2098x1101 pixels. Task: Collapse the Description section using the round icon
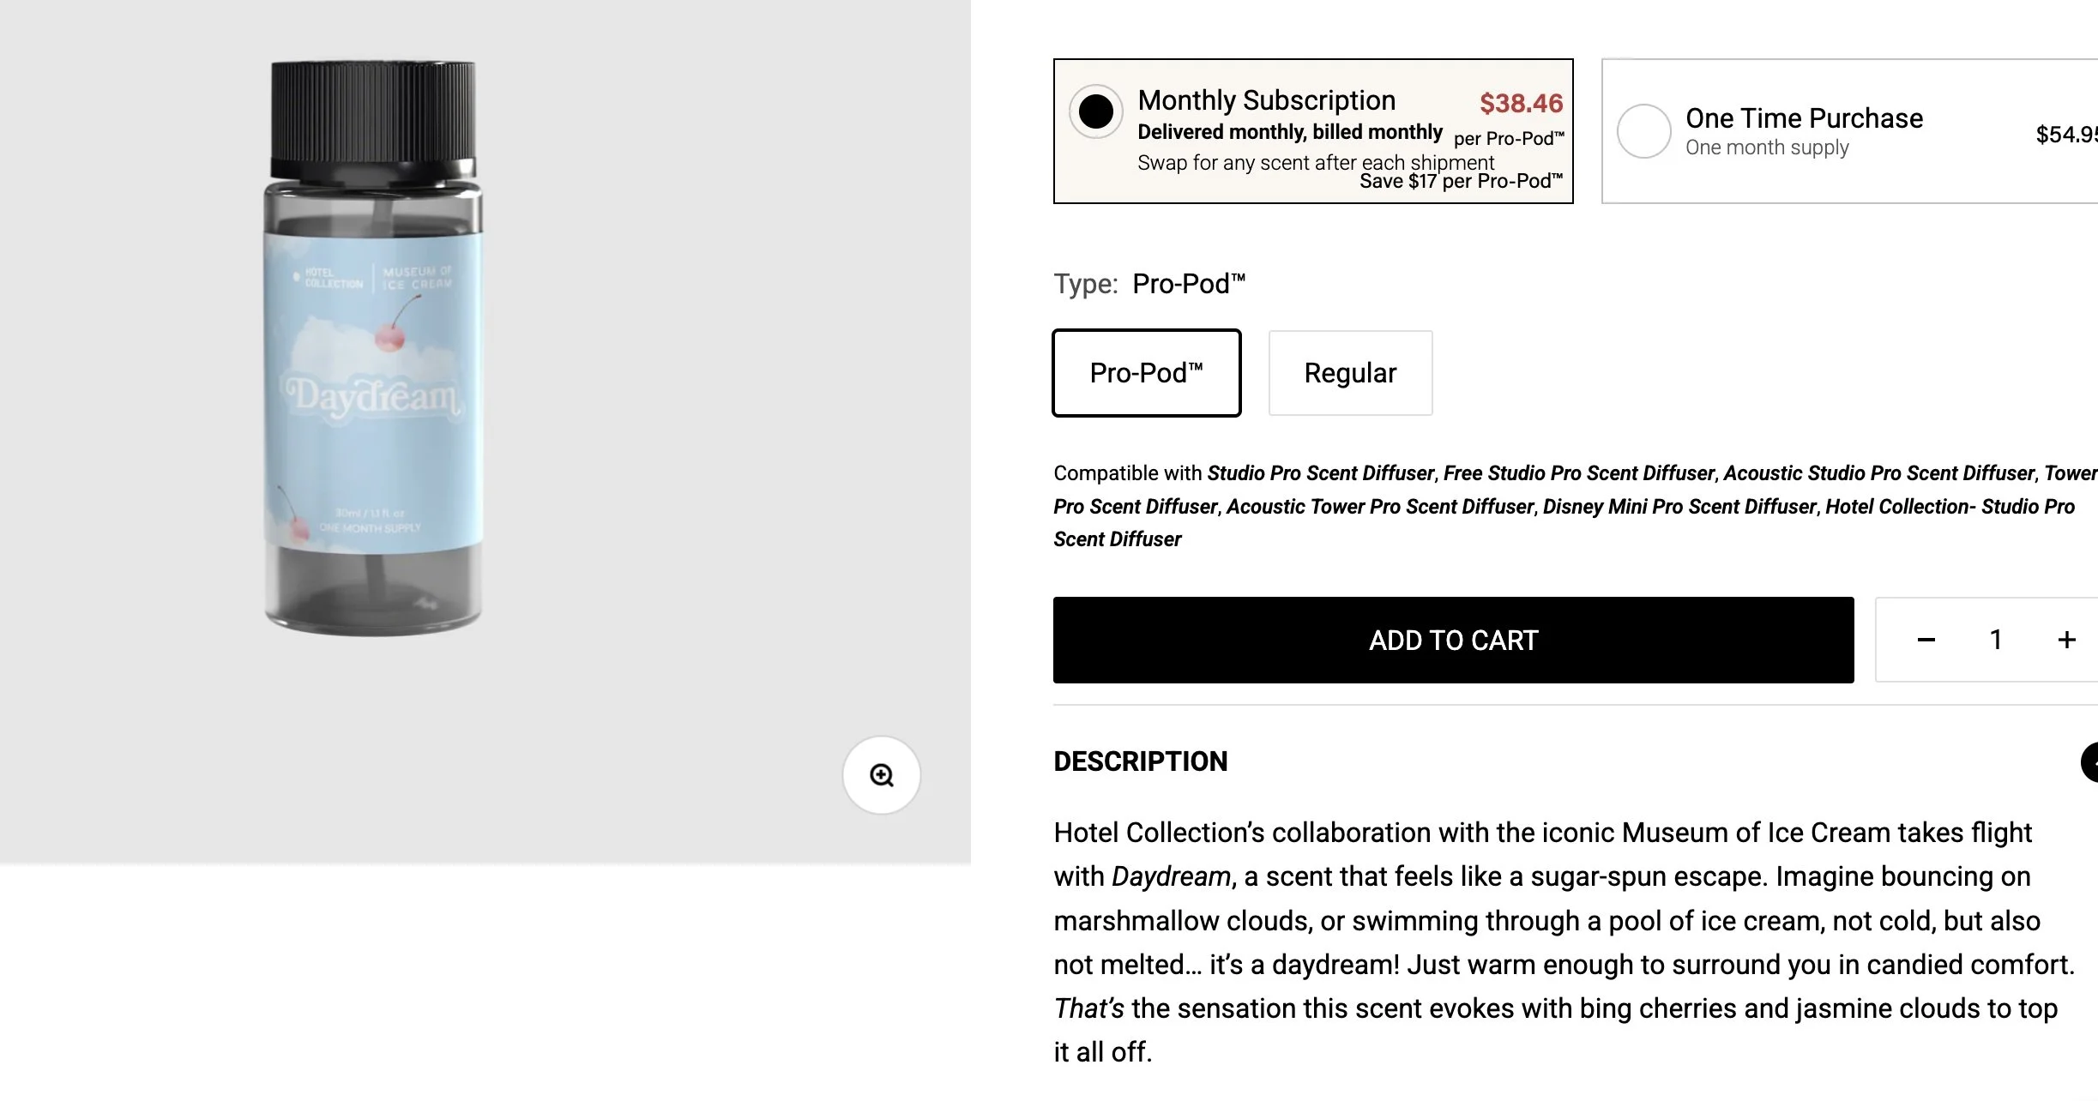point(2091,761)
